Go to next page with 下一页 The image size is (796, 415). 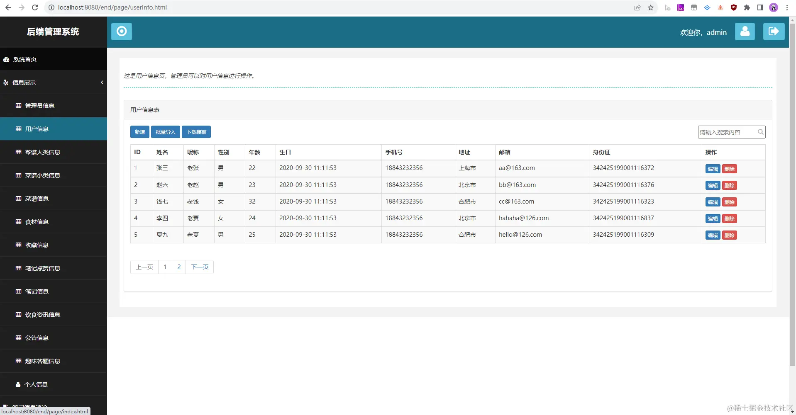(x=200, y=267)
